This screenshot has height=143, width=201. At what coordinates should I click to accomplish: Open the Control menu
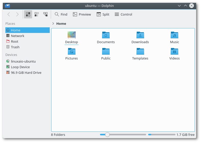point(123,14)
